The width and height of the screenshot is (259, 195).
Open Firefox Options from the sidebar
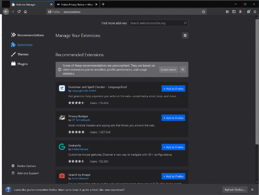(x=24, y=166)
